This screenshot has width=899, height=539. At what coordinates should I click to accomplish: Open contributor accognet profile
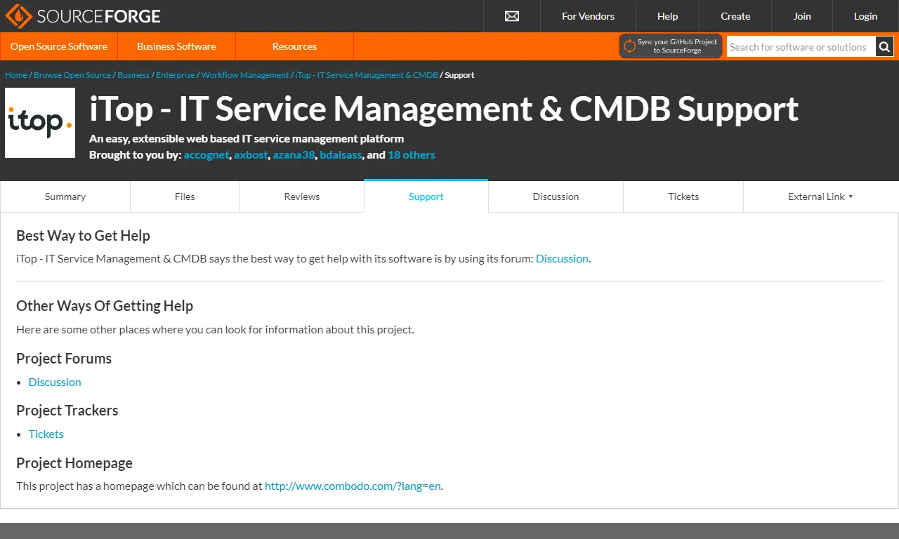pos(206,155)
